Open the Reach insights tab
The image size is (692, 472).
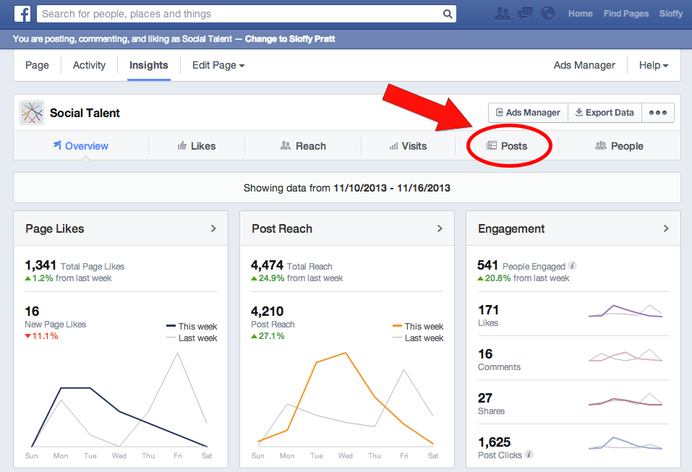coord(303,146)
